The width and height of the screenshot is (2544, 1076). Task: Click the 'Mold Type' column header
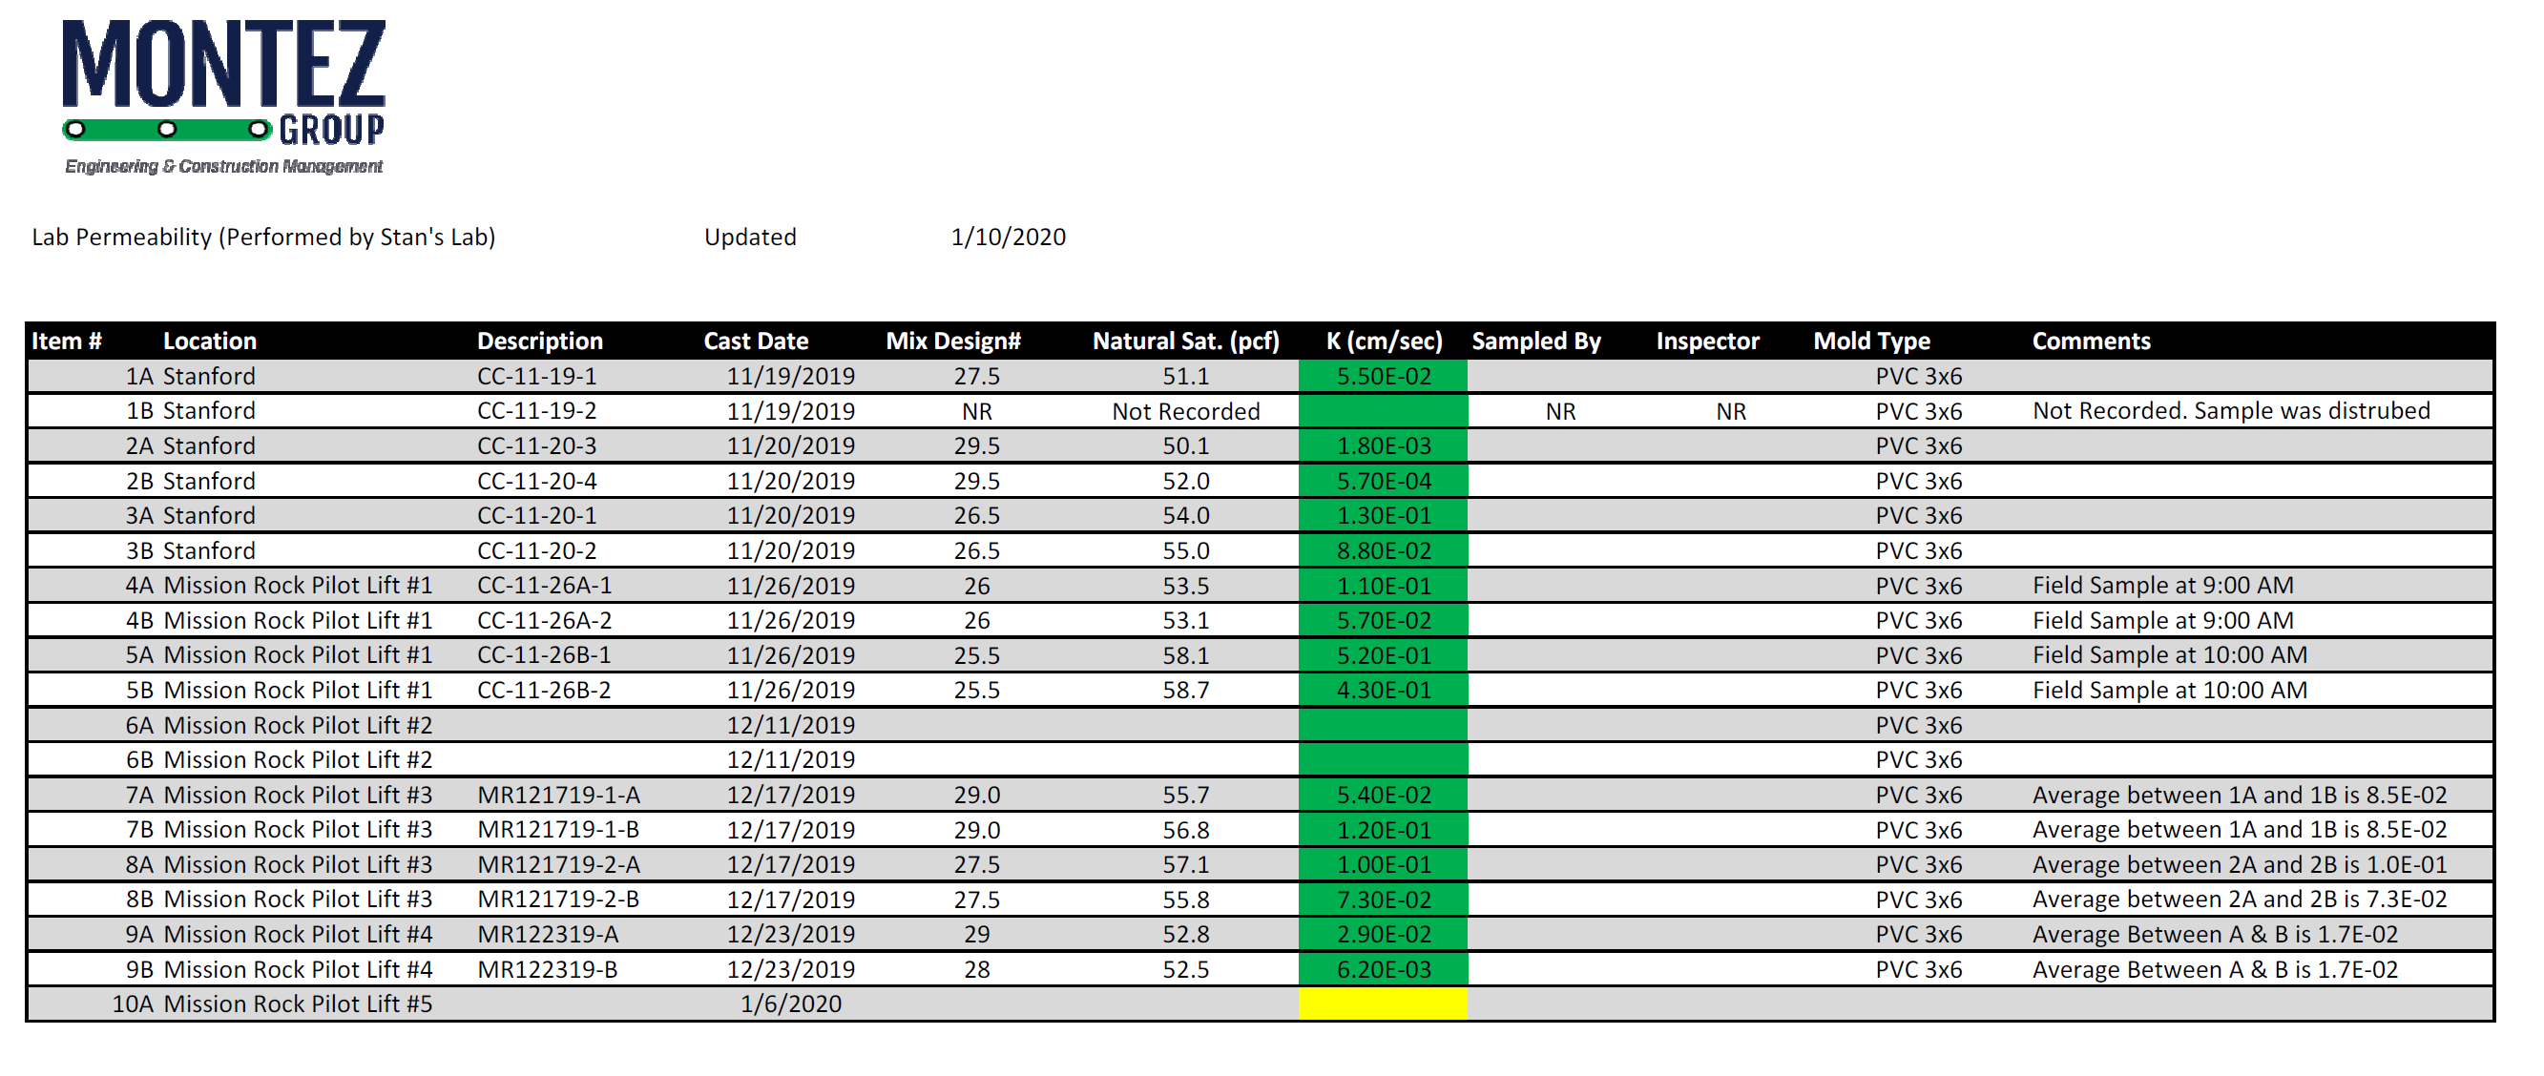(x=1872, y=341)
